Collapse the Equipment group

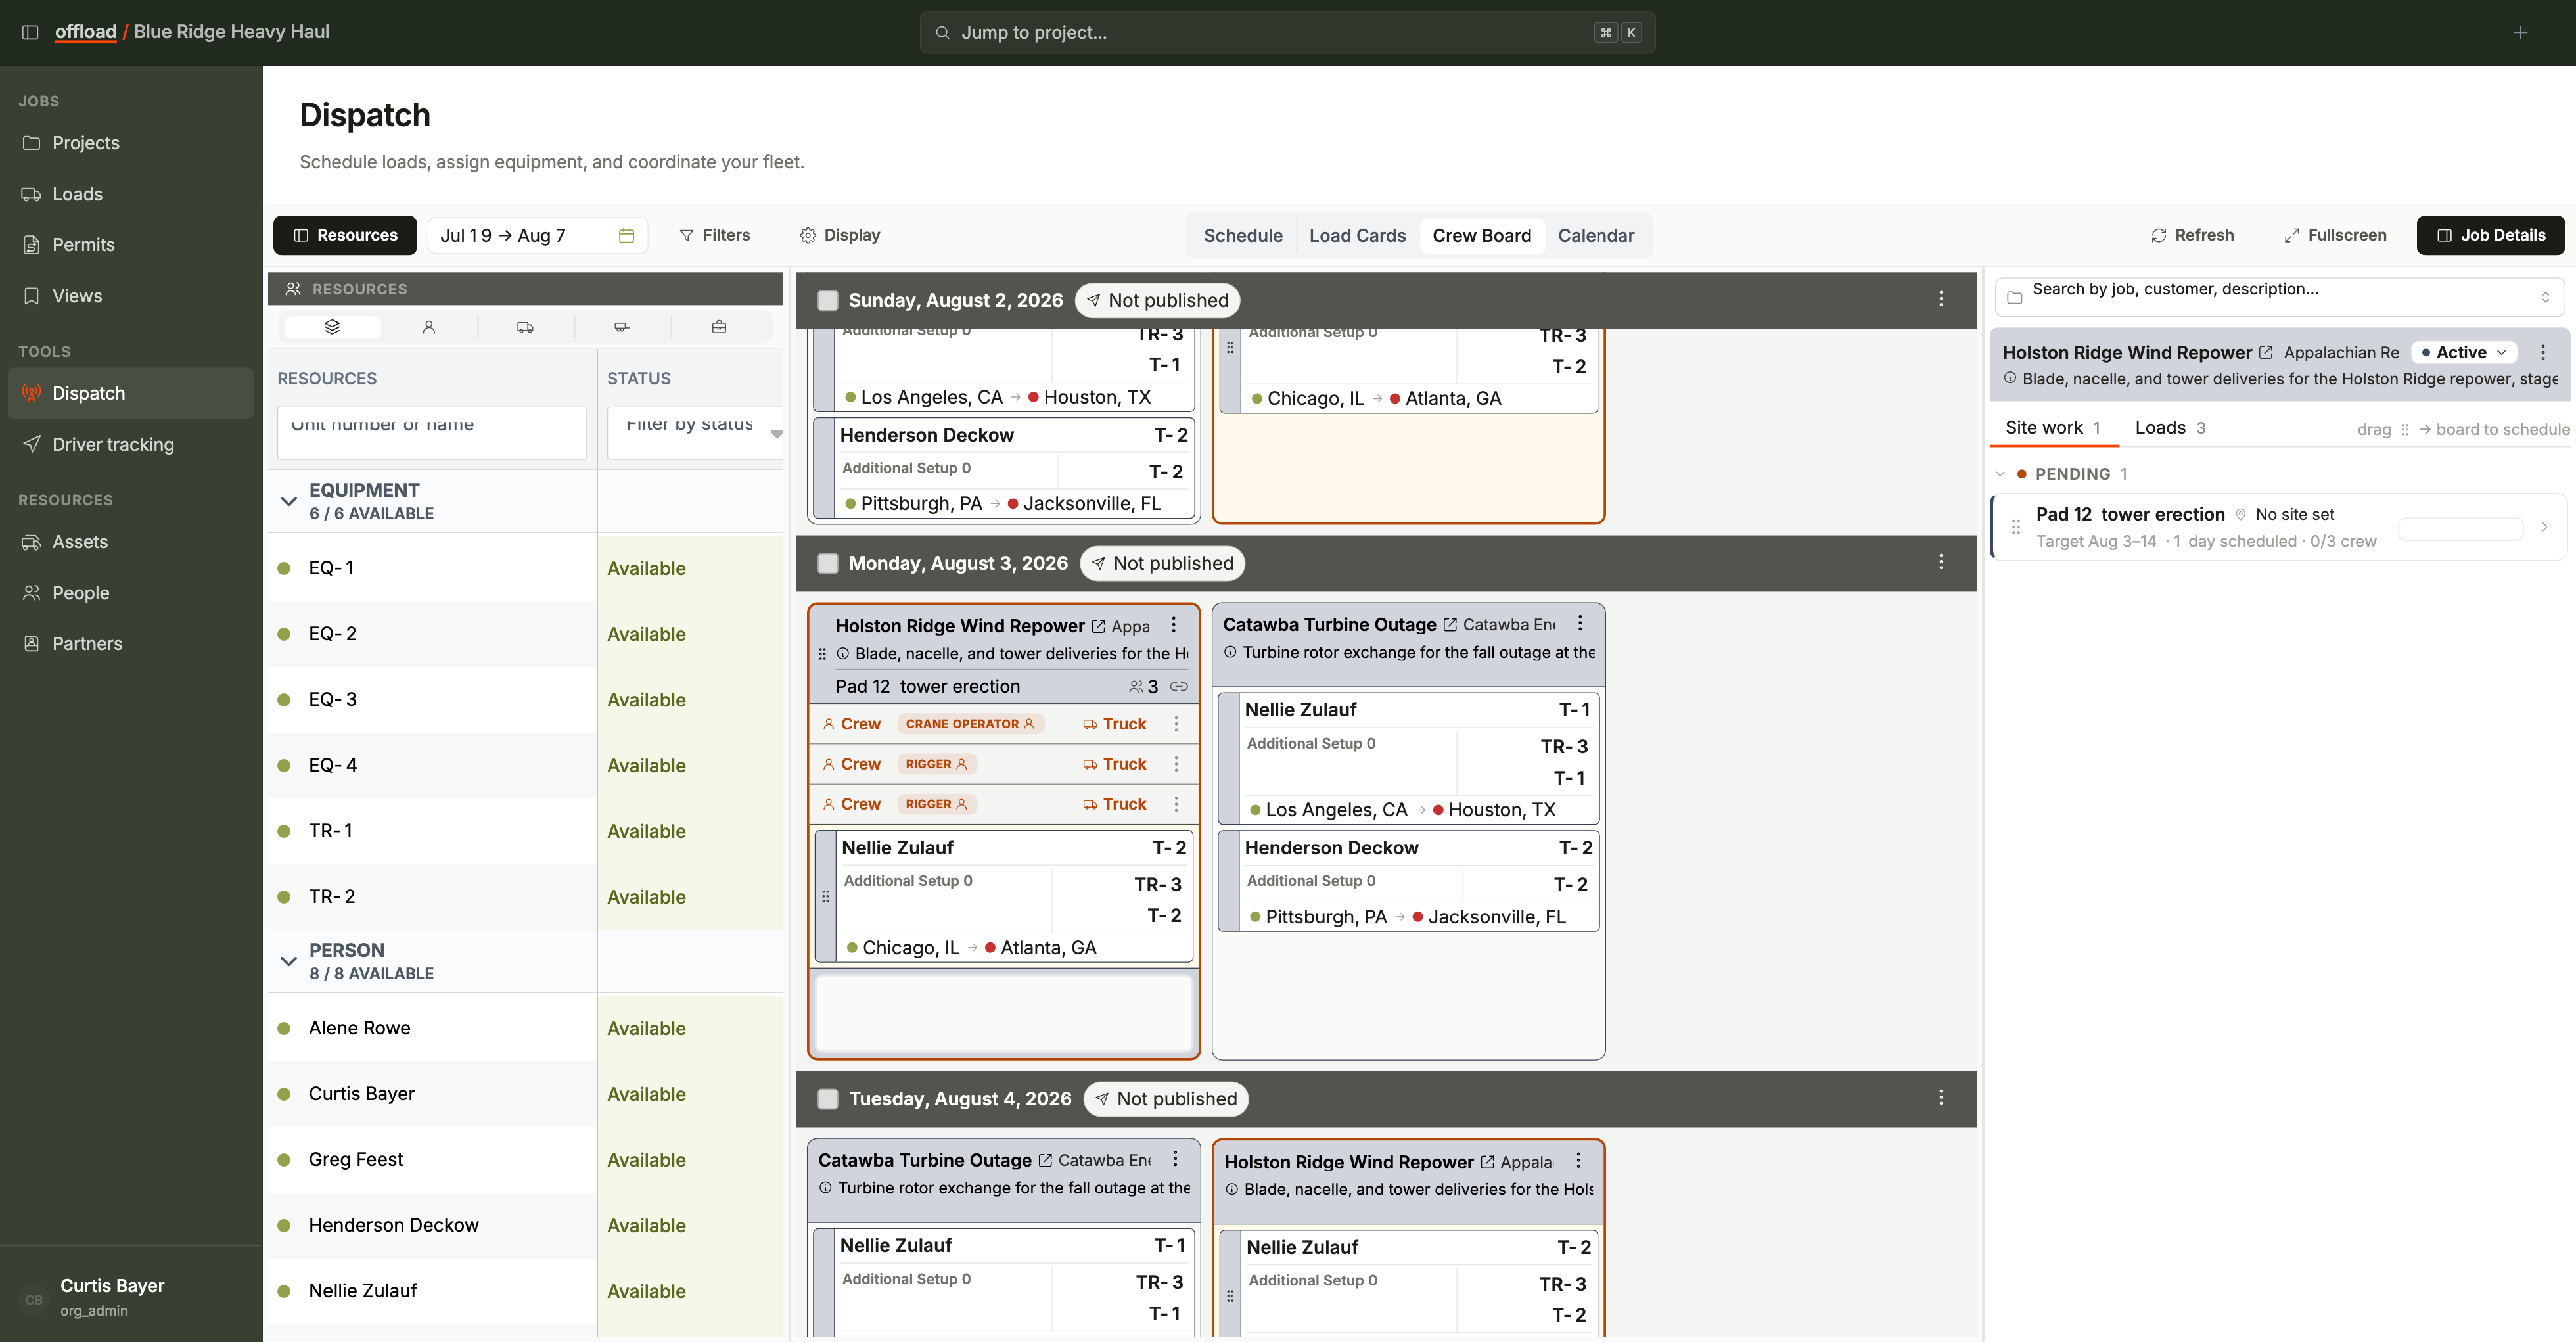coord(289,501)
